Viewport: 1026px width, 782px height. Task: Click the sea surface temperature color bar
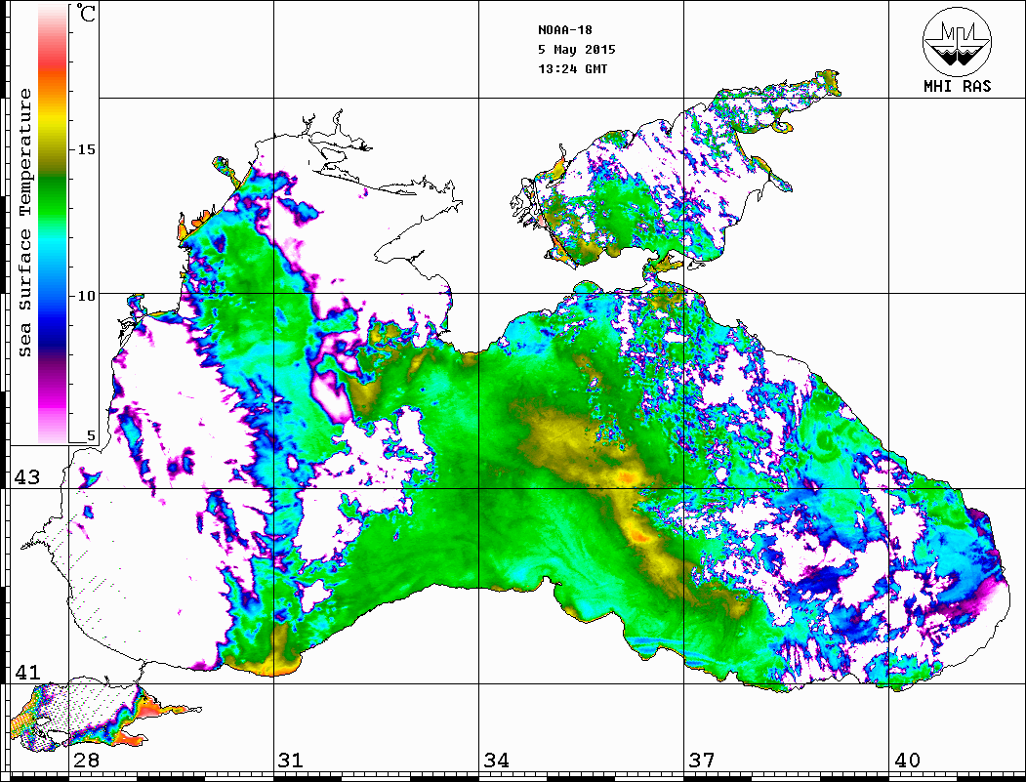pyautogui.click(x=53, y=224)
